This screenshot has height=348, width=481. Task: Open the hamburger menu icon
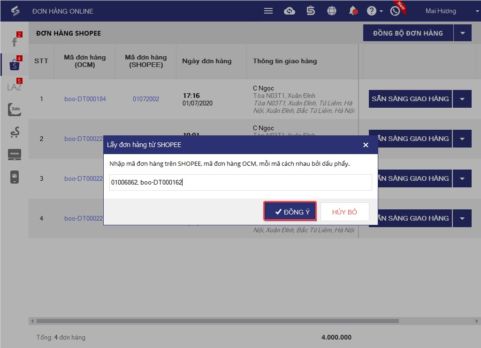click(x=268, y=11)
